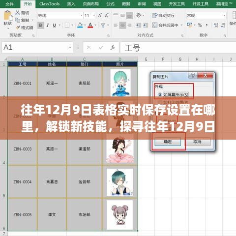Switch to the 数据 Data tab
The width and height of the screenshot is (236, 236).
click(x=126, y=4)
